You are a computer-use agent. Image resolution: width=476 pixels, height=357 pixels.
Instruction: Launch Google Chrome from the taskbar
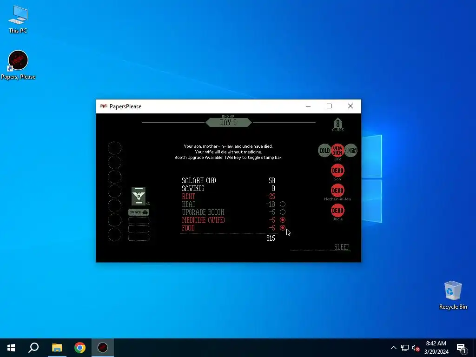coord(80,348)
